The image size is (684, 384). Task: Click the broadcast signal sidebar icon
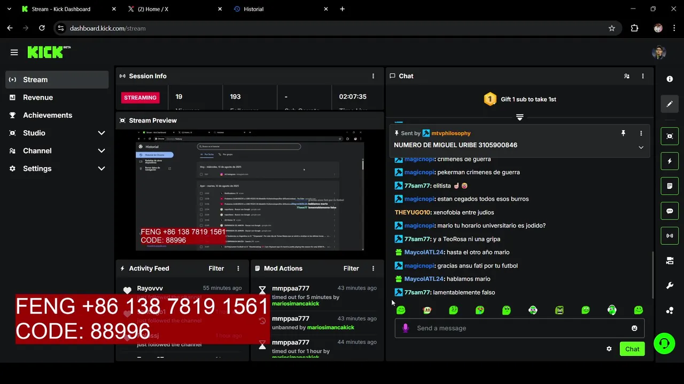tap(670, 236)
